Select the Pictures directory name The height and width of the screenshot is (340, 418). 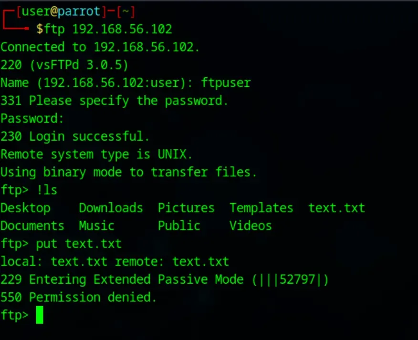[186, 208]
